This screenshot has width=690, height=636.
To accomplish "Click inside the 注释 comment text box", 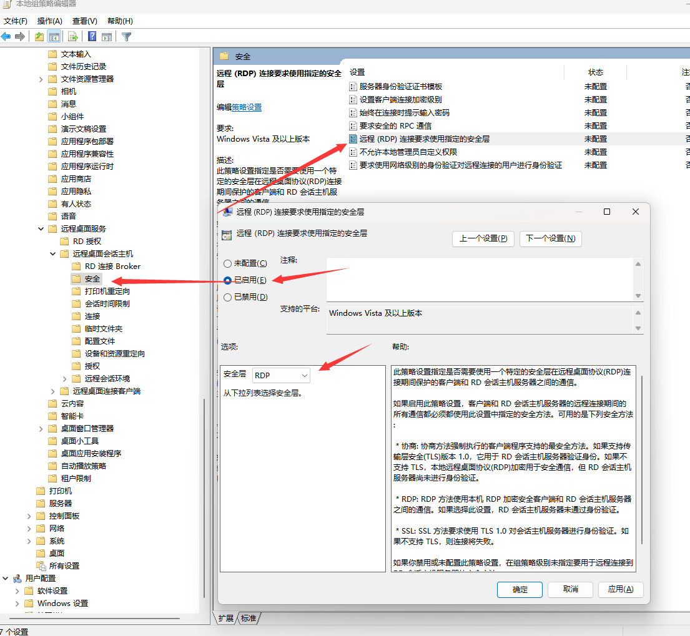I will 478,279.
